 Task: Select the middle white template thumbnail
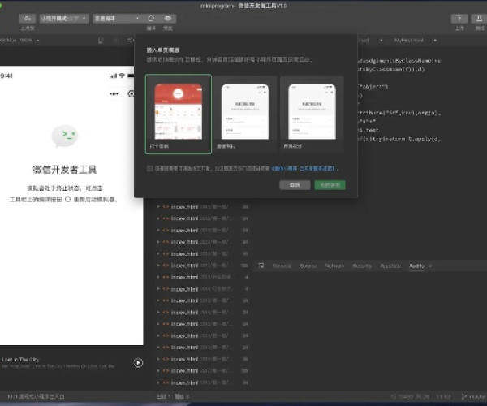pos(245,114)
